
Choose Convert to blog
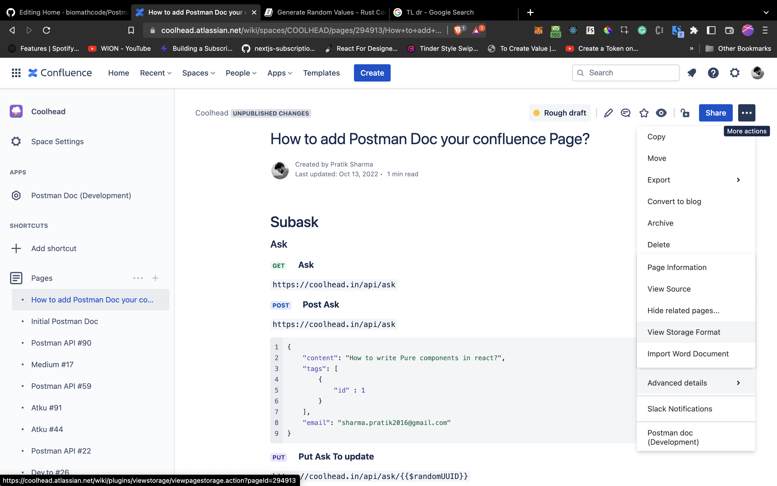(x=696, y=201)
